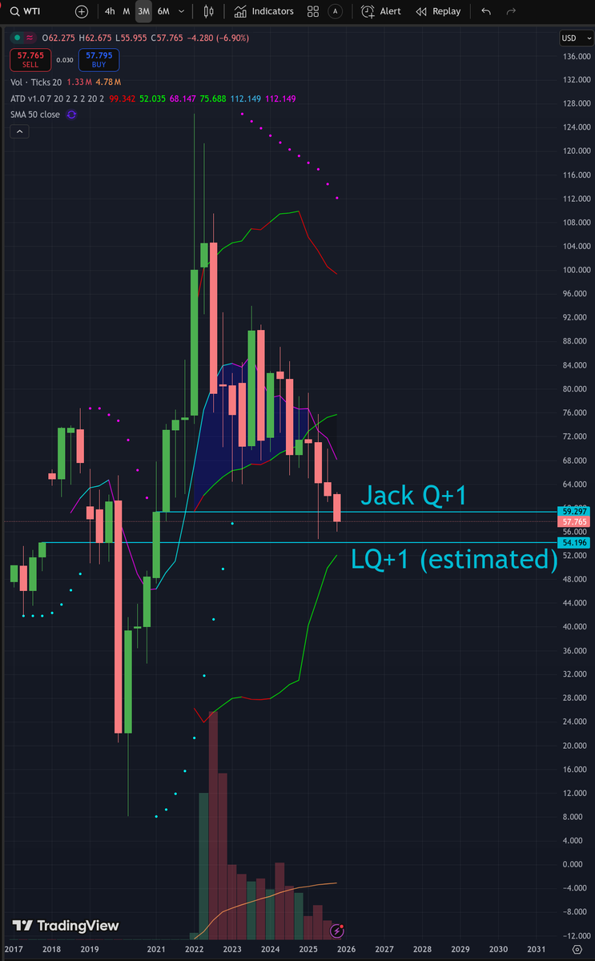Click the pink data mode icon in legend
This screenshot has height=961, width=595.
coord(30,38)
